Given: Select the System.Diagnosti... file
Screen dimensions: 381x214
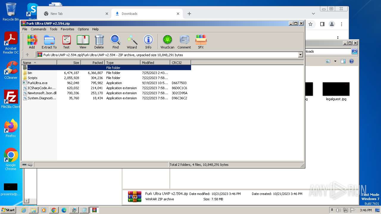Looking at the screenshot, I should click(x=107, y=98).
